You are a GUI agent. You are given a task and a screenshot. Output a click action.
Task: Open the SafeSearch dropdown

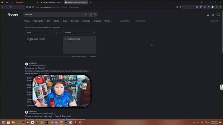coord(215,21)
